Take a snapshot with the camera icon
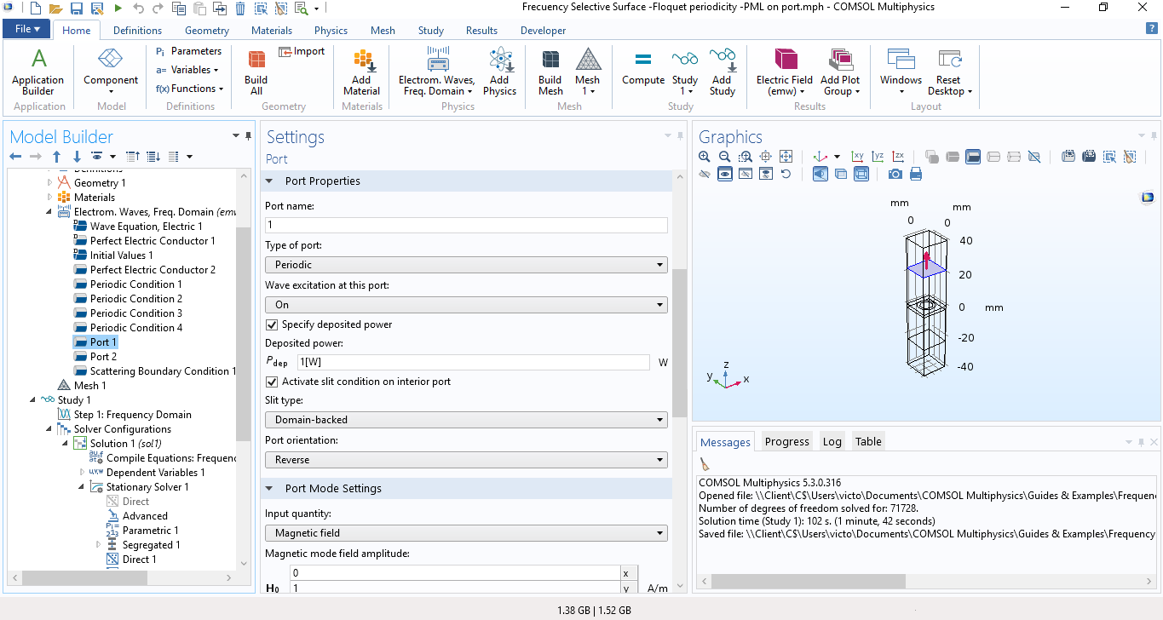Image resolution: width=1163 pixels, height=620 pixels. pos(895,174)
